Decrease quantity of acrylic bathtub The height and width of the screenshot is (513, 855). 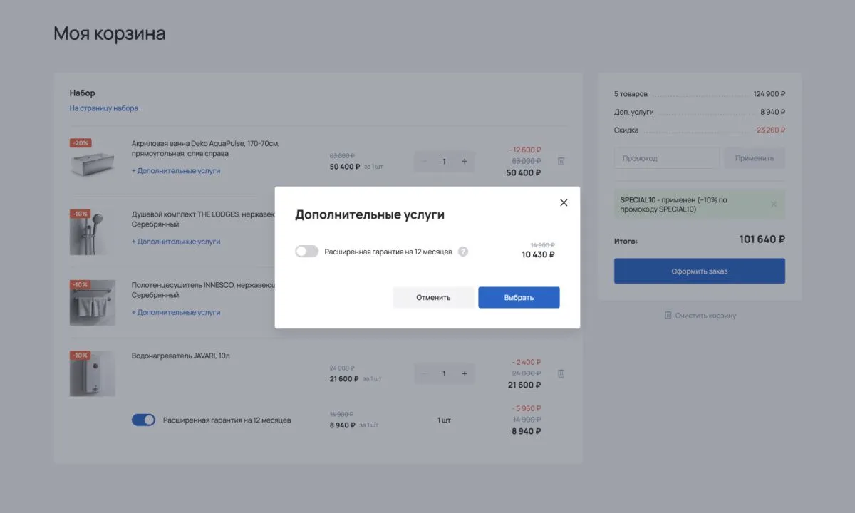(x=425, y=162)
